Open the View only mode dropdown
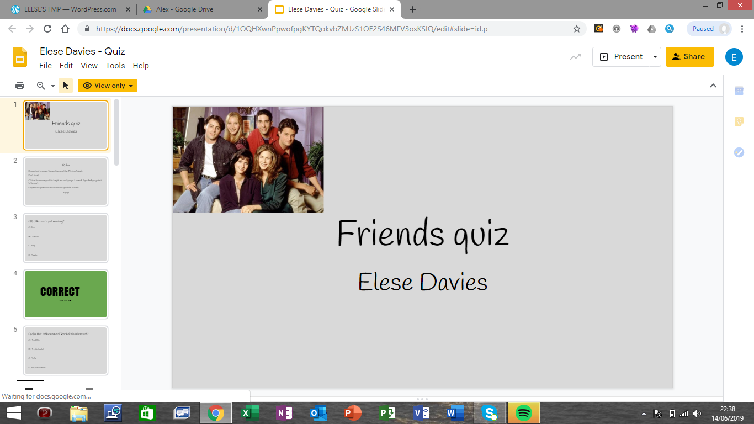The height and width of the screenshot is (424, 754). [x=108, y=86]
